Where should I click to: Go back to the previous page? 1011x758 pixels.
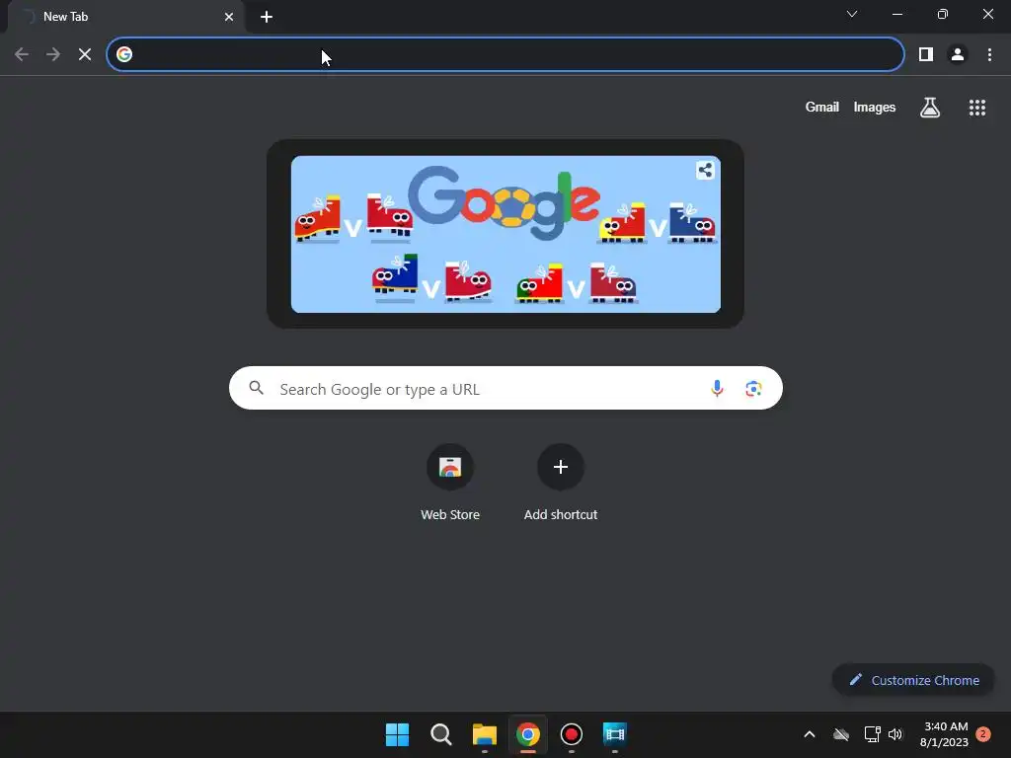coord(22,55)
